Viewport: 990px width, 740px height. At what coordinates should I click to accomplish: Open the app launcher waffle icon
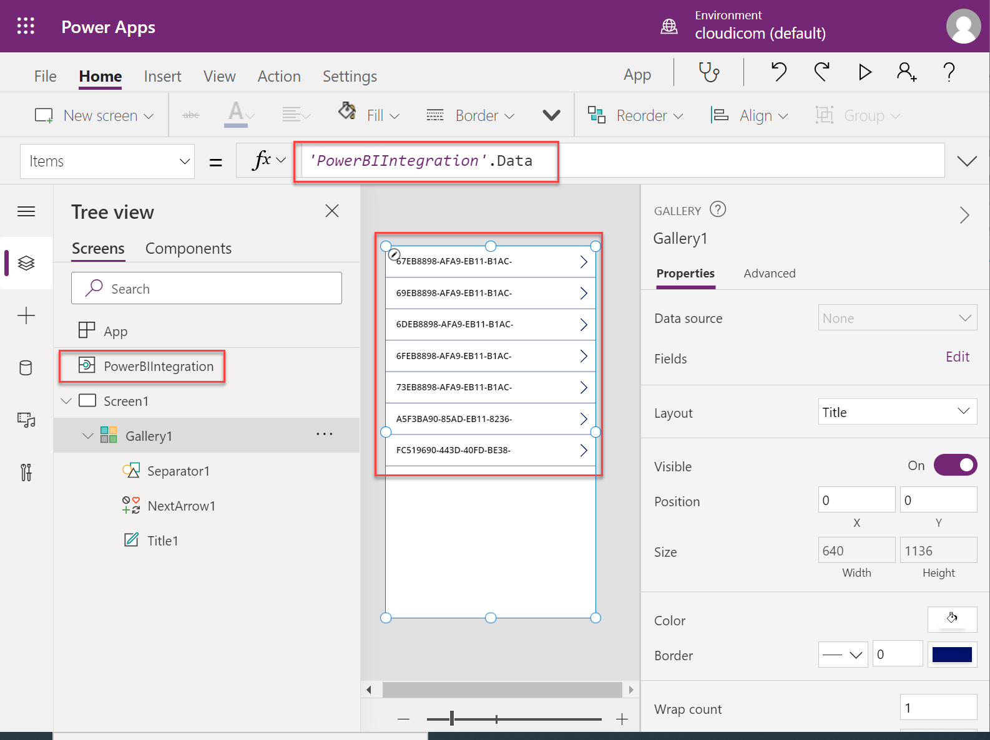(26, 26)
